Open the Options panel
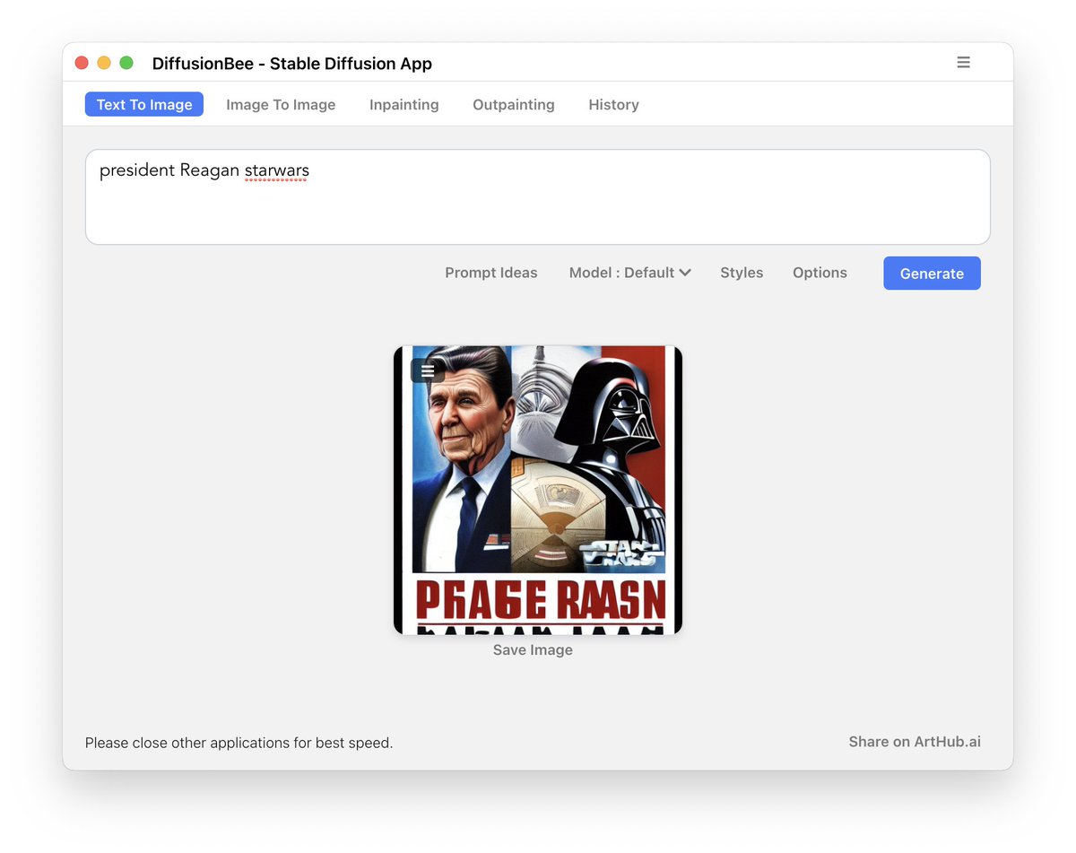 (x=820, y=273)
